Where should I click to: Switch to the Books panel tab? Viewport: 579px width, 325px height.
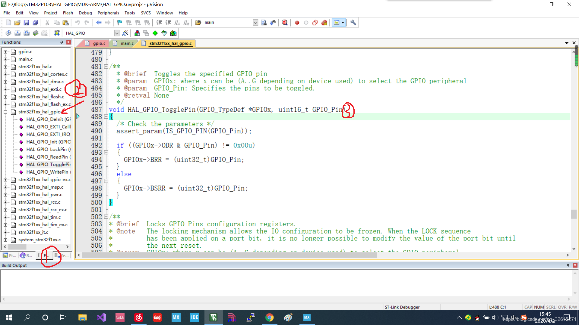point(26,255)
